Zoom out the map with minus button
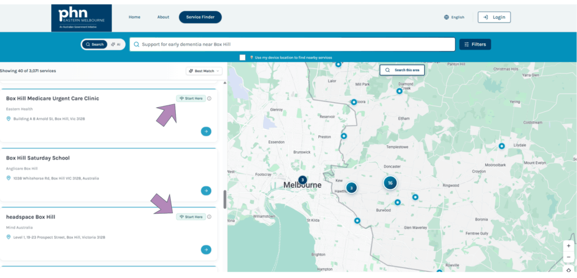Screen dimensions: 577x278 pyautogui.click(x=569, y=257)
